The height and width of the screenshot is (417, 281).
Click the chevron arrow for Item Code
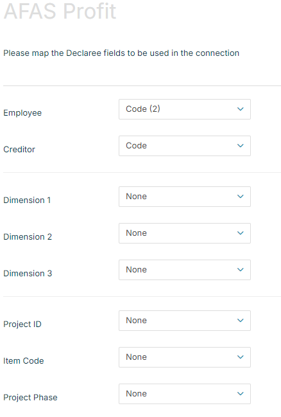(241, 357)
